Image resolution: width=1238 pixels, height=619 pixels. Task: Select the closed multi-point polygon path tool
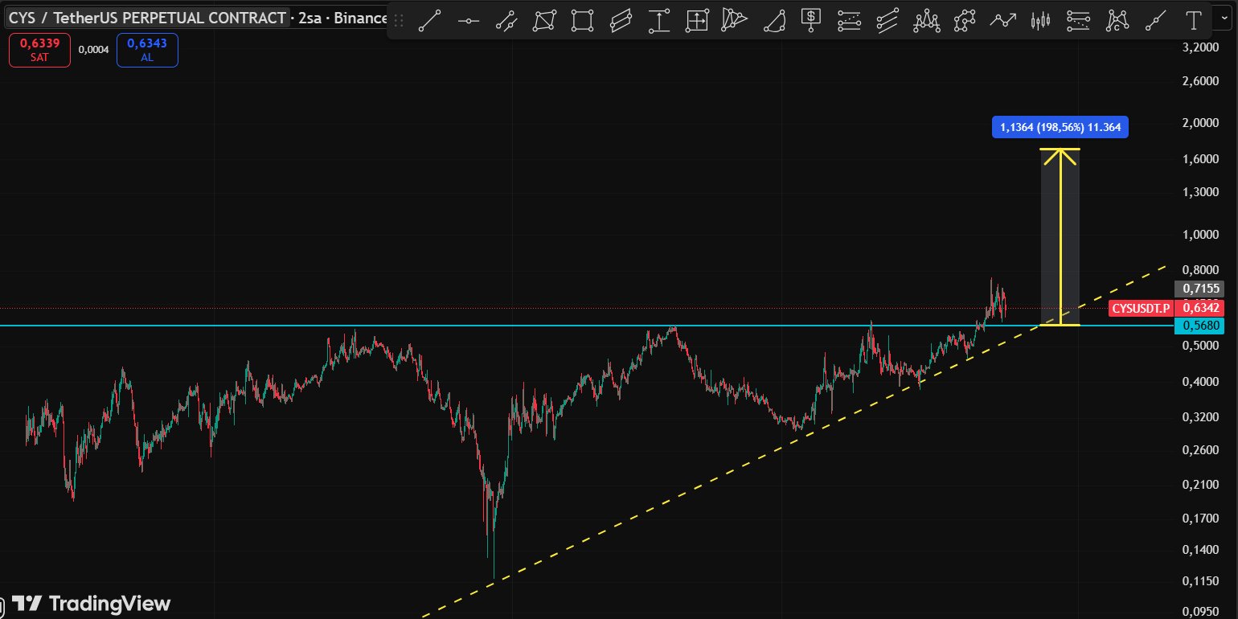pyautogui.click(x=965, y=20)
